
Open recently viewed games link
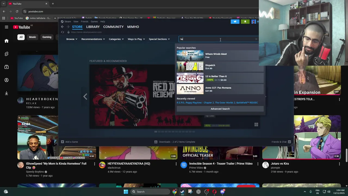(x=217, y=103)
